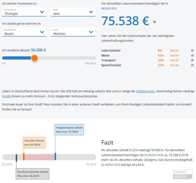Image resolution: width=196 pixels, height=183 pixels.
Task: Click the Finance Scout24 logo
Action: coord(183,174)
